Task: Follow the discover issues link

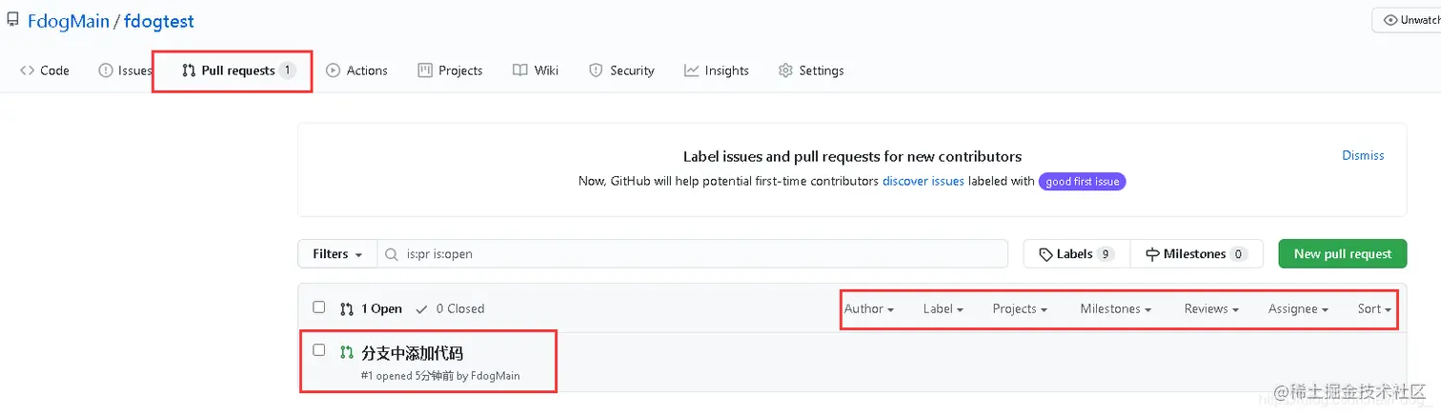Action: (x=923, y=181)
